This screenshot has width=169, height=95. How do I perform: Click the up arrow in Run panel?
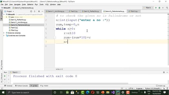click(x=9, y=76)
